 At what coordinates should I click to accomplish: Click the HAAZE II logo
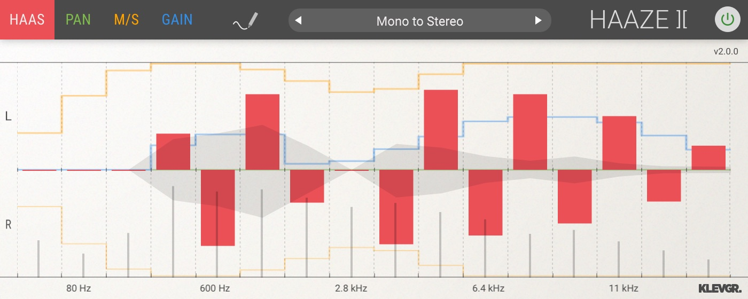pos(638,20)
